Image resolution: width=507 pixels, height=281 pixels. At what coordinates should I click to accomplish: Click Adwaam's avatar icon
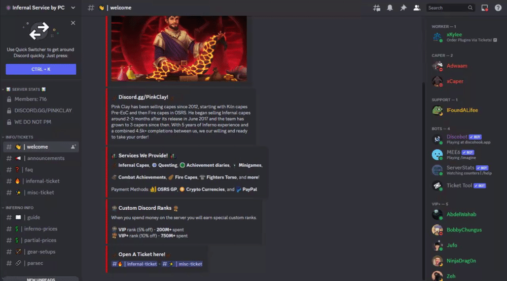coord(437,66)
